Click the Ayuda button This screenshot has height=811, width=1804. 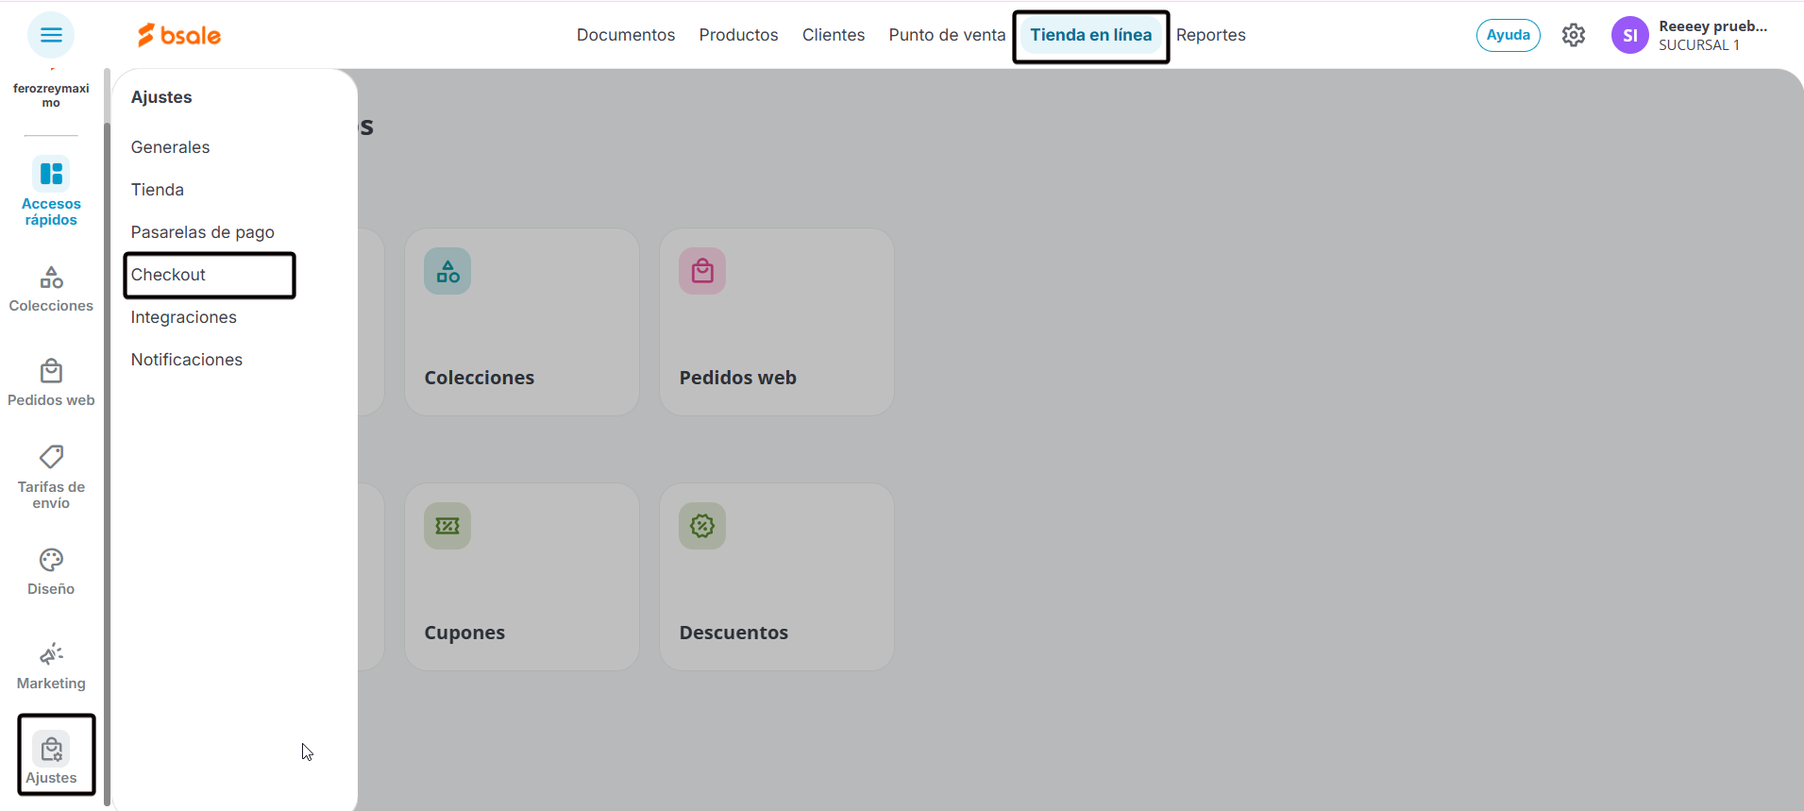pos(1508,35)
